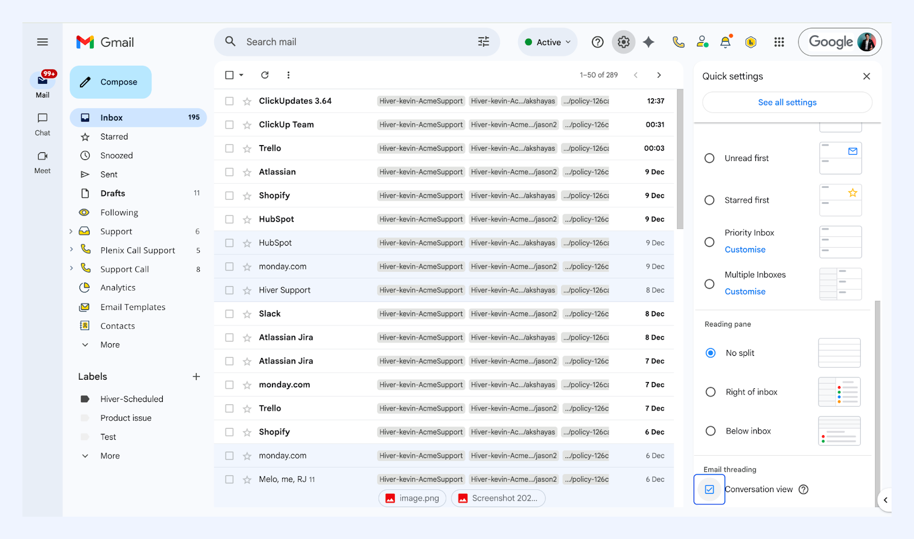Open the Support help question-mark icon
The height and width of the screenshot is (539, 914).
598,42
